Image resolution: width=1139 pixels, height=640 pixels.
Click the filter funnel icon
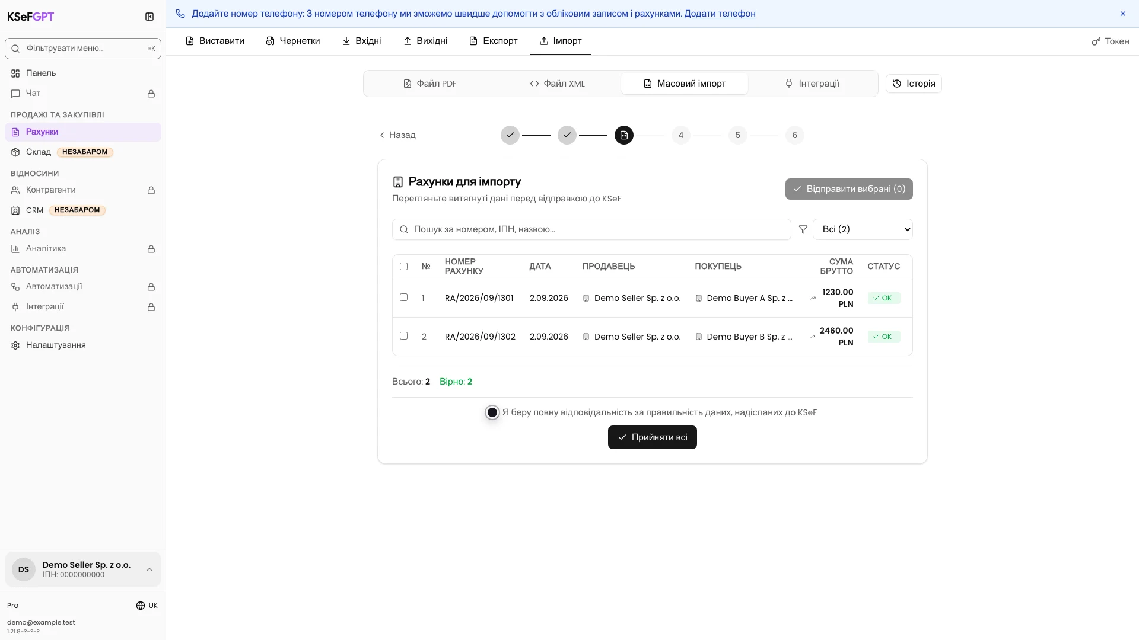coord(803,229)
